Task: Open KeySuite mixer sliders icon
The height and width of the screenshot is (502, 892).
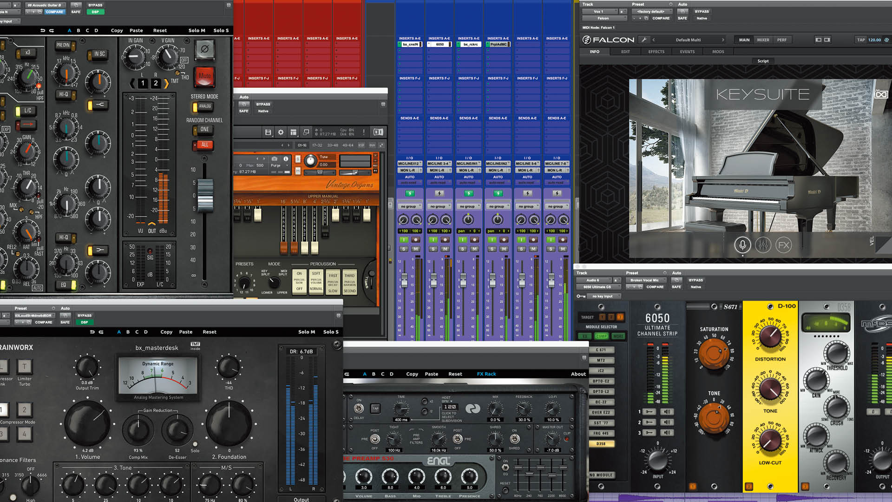Action: (x=763, y=245)
